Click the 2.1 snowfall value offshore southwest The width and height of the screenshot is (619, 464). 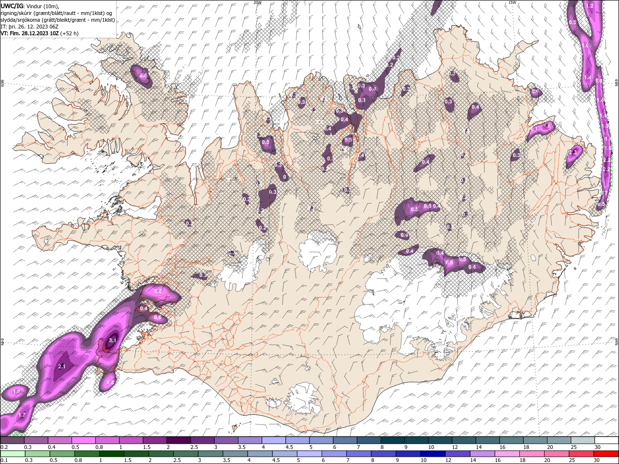pyautogui.click(x=62, y=367)
